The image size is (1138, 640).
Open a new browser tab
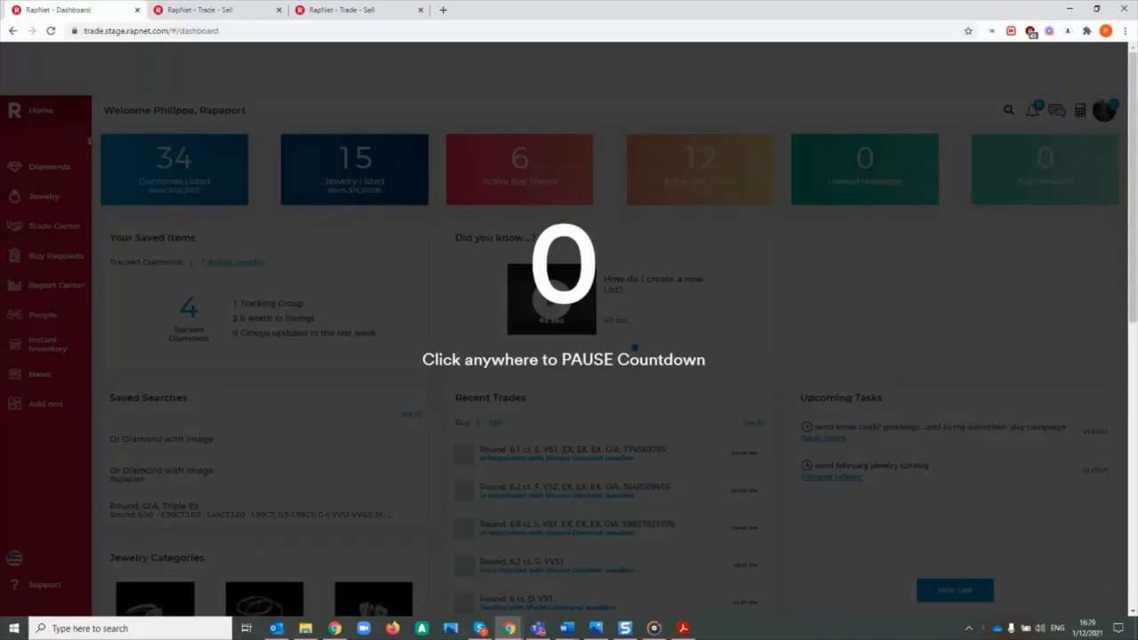click(443, 10)
